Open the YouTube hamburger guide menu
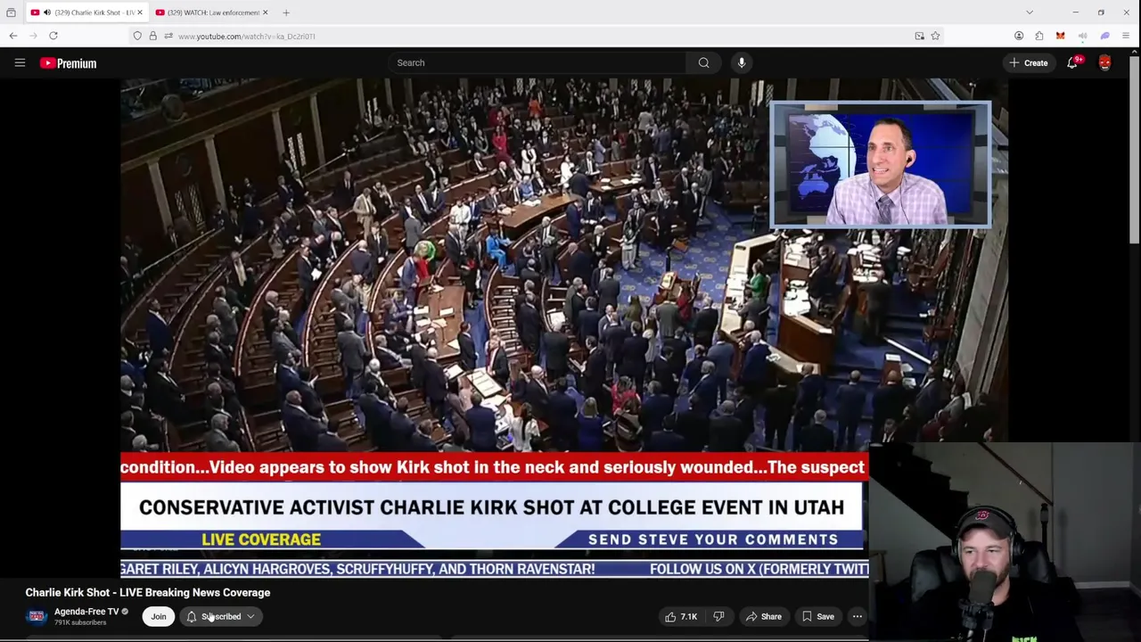 (x=20, y=62)
